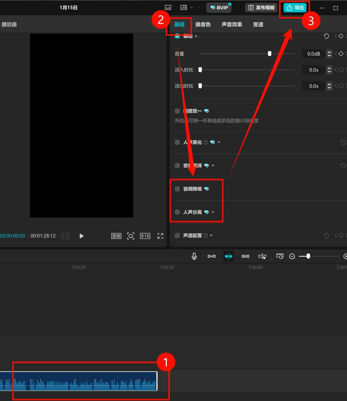Tick the 人声美化 checkbox

click(x=177, y=142)
